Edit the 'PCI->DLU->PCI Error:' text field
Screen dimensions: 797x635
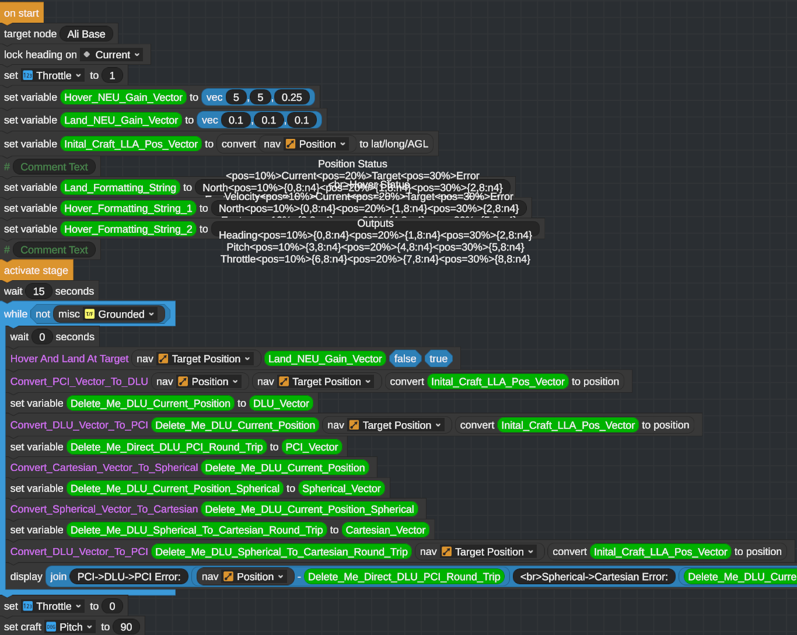tap(129, 577)
